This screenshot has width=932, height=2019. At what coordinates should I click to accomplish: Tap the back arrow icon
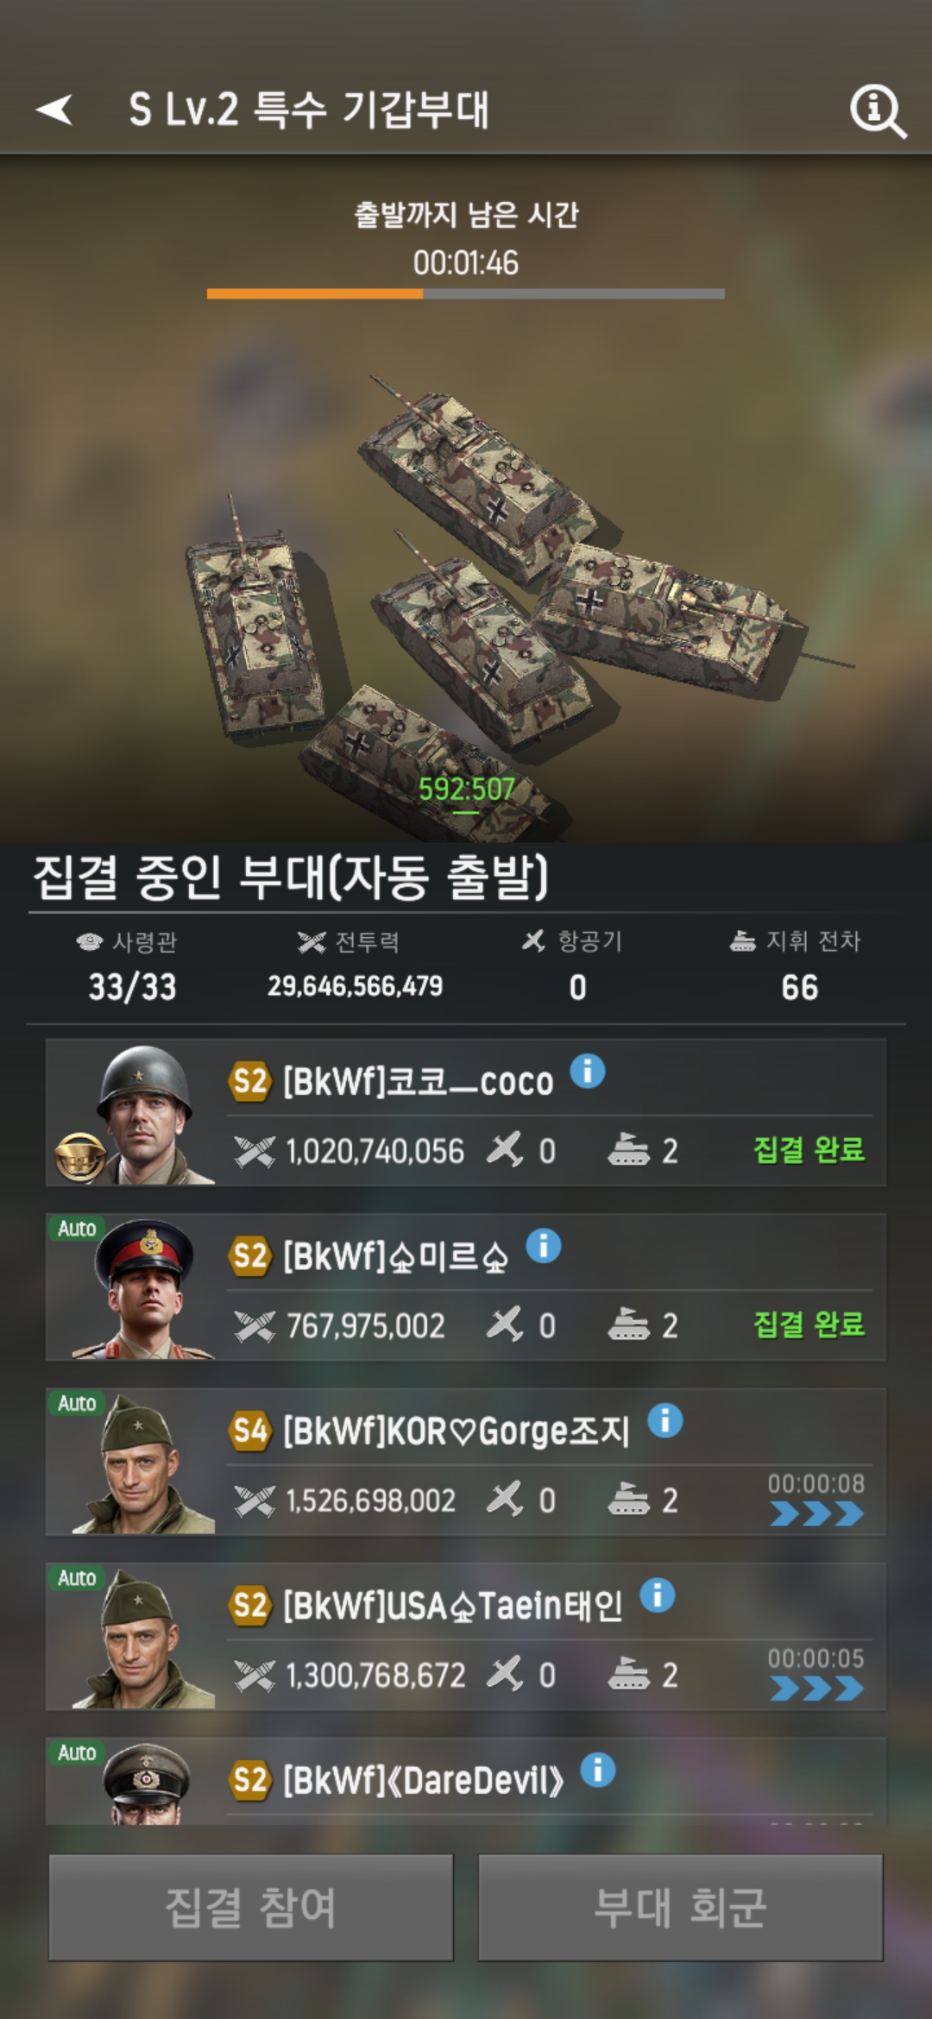click(x=54, y=110)
